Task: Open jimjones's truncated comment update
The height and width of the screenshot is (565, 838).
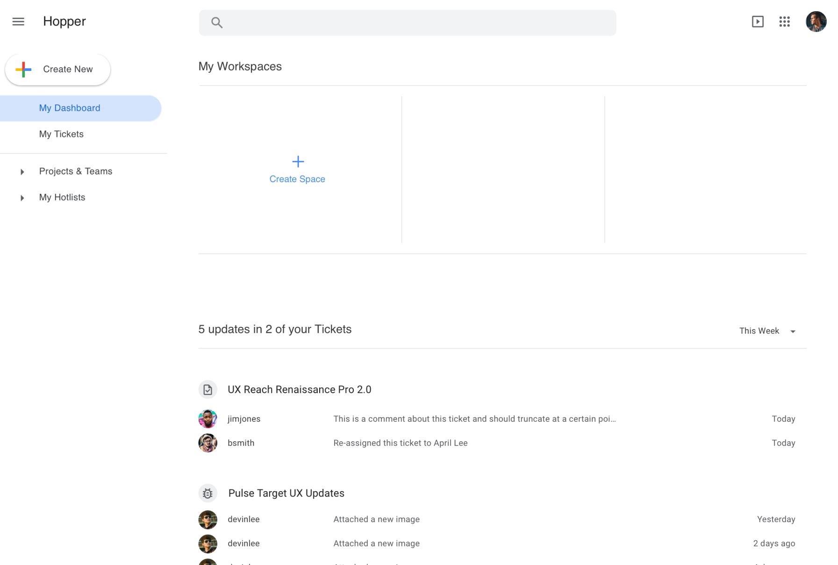Action: (474, 419)
